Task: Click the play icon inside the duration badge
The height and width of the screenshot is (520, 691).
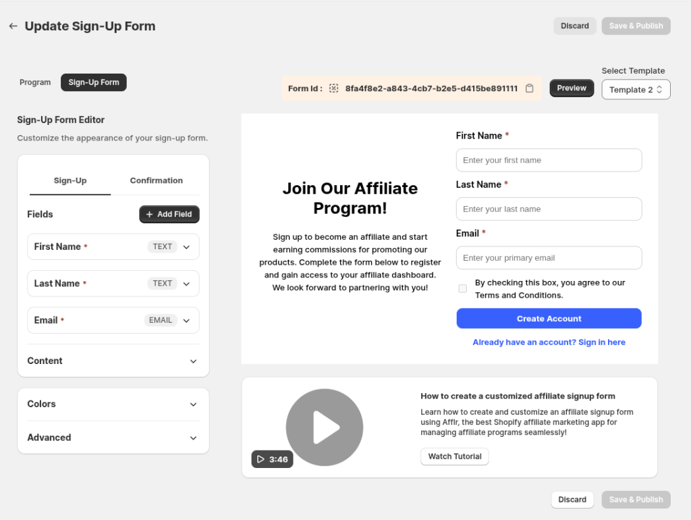Action: pyautogui.click(x=260, y=459)
